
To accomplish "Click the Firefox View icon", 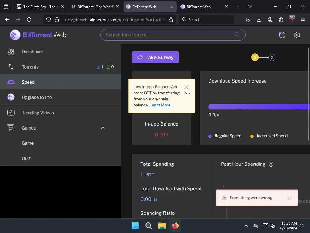I will coord(6,7).
